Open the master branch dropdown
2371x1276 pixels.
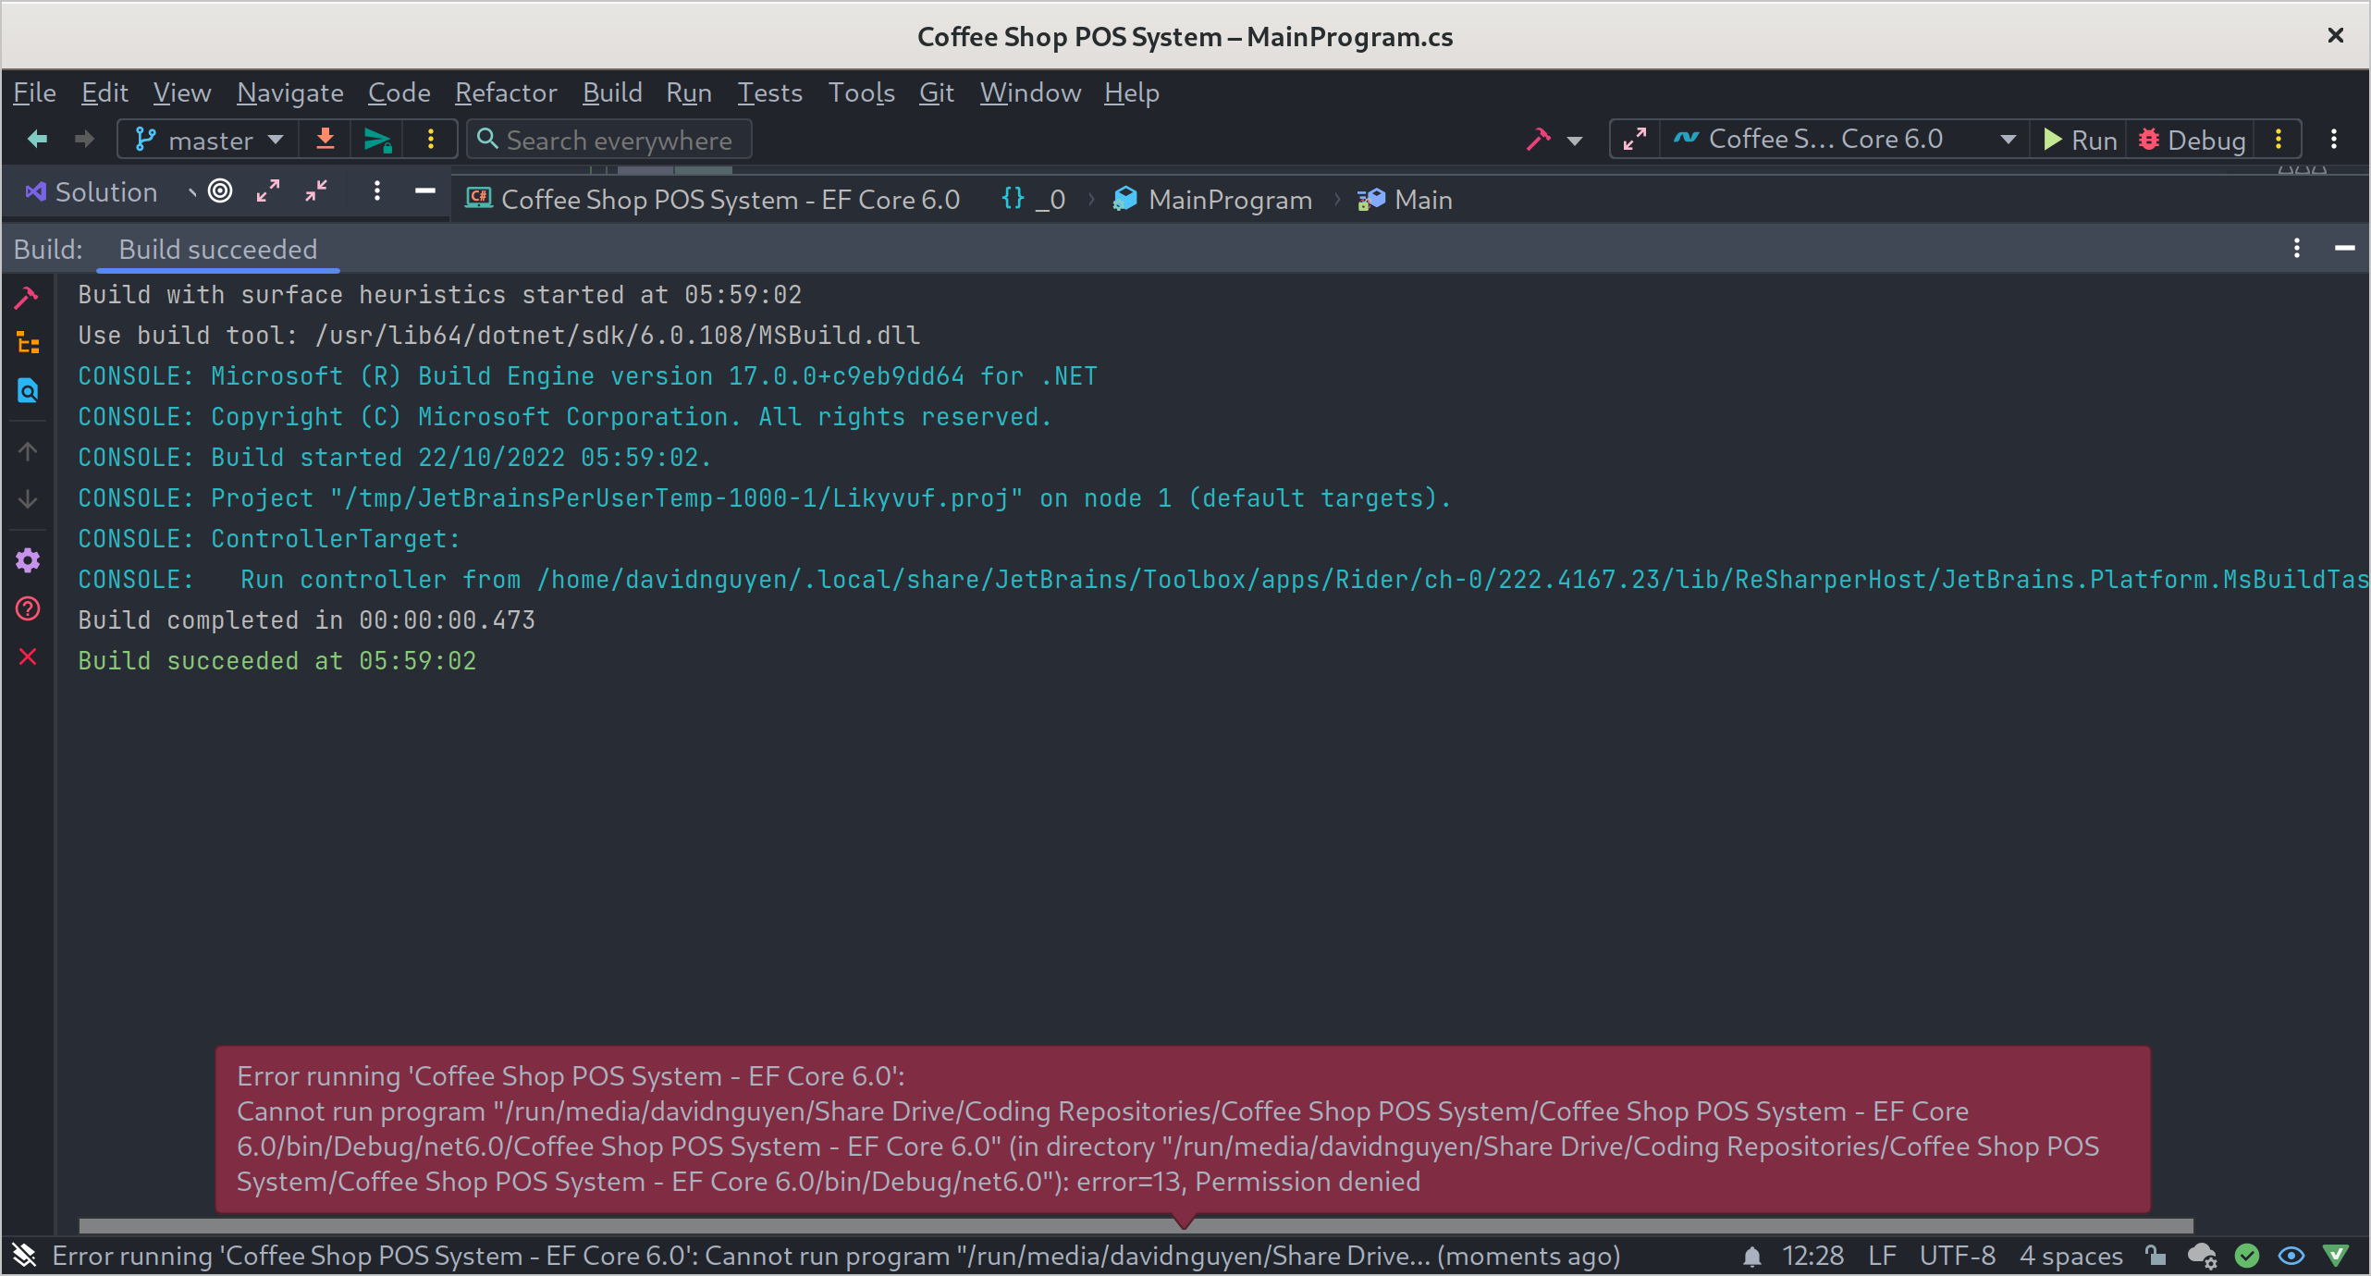pos(209,140)
